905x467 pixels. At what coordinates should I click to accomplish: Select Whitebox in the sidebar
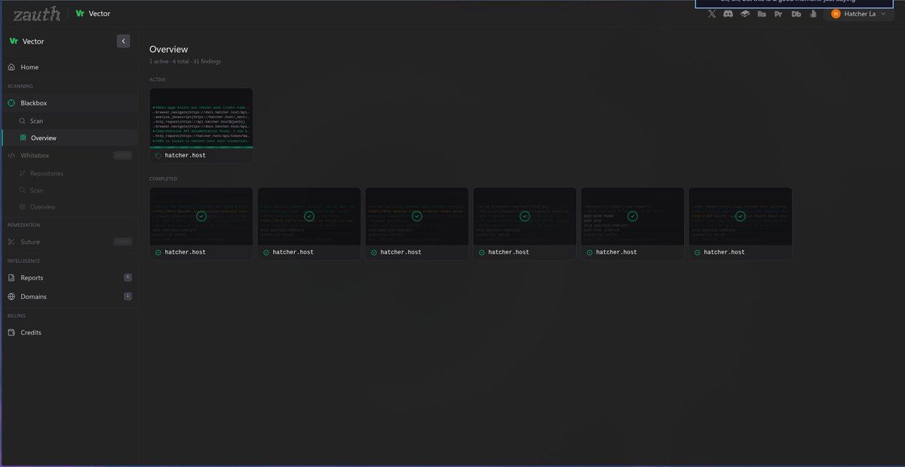69,155
